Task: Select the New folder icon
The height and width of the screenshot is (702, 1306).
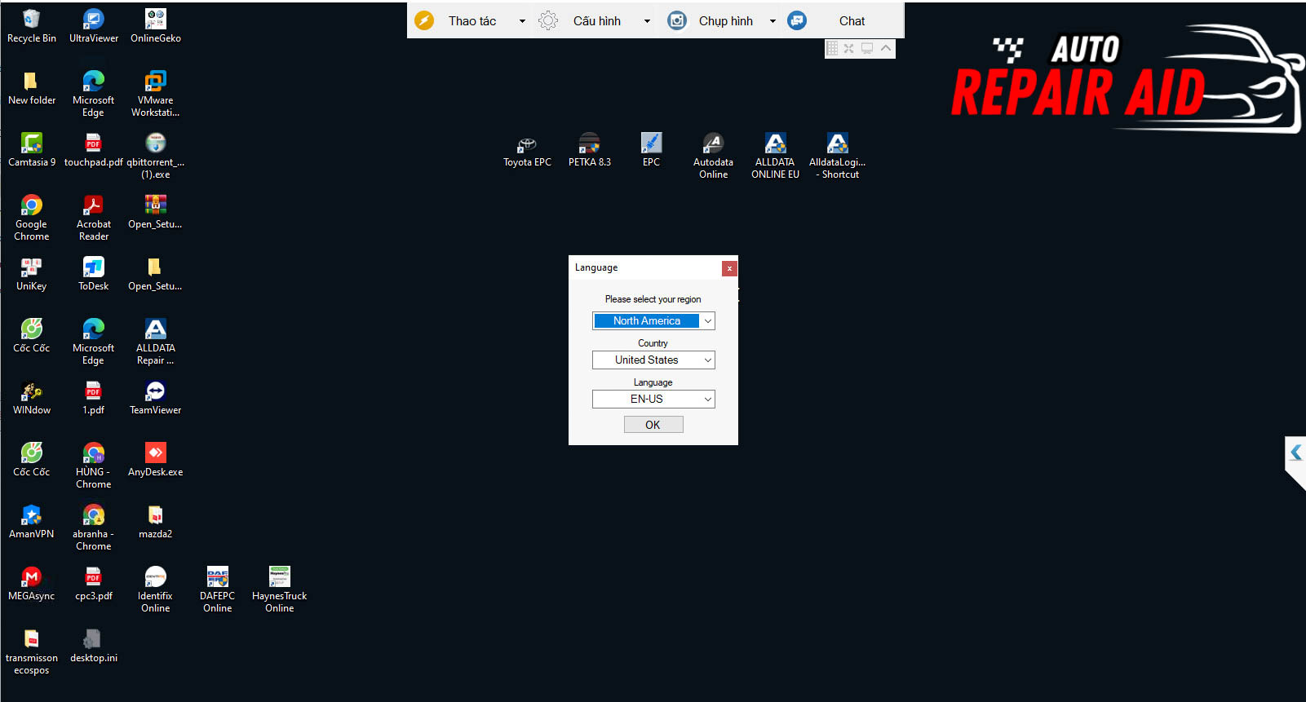Action: click(x=32, y=88)
